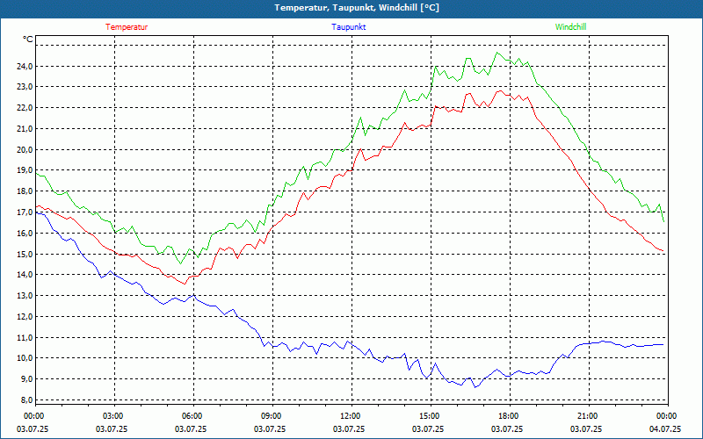
Task: Click the °C unit label on axis
Action: (x=28, y=40)
